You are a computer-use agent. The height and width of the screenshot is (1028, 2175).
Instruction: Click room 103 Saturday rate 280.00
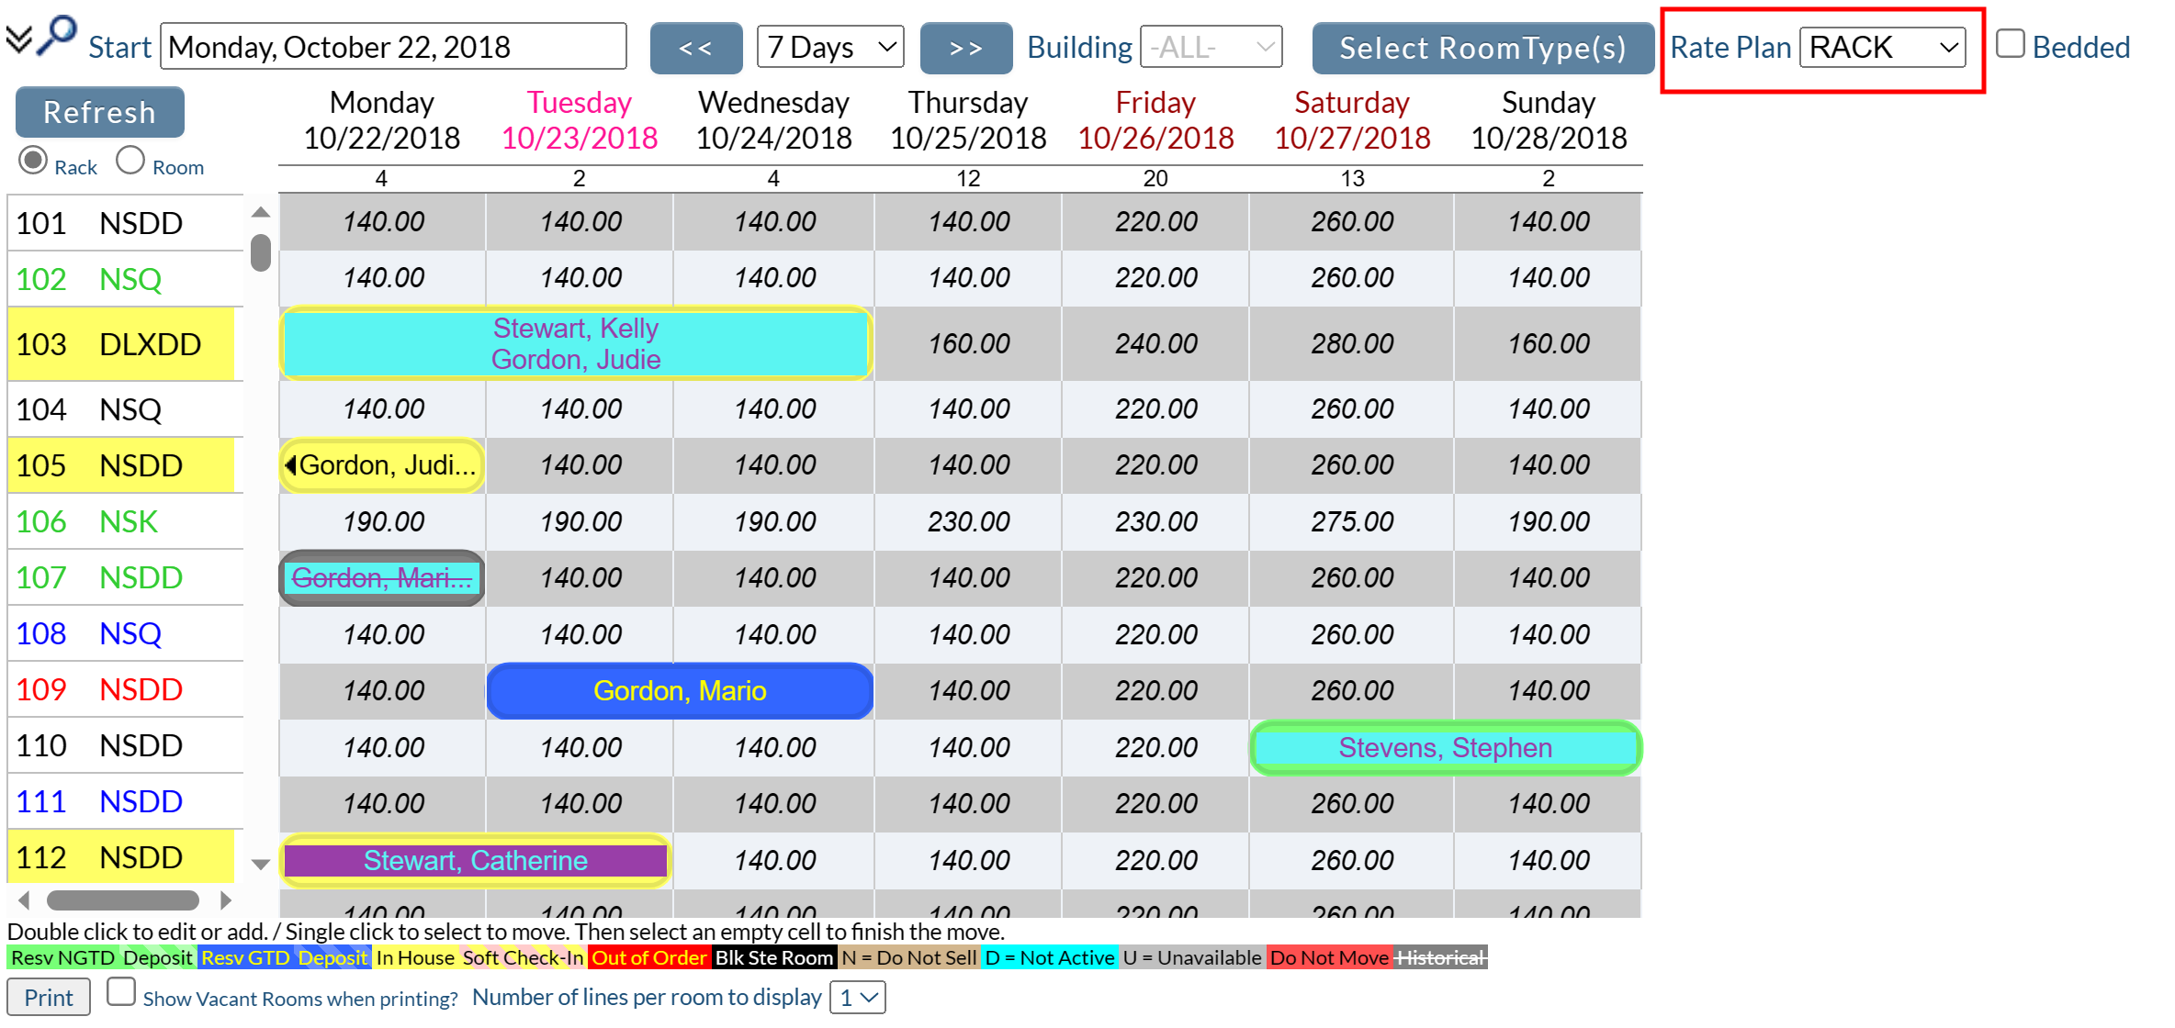click(x=1352, y=344)
